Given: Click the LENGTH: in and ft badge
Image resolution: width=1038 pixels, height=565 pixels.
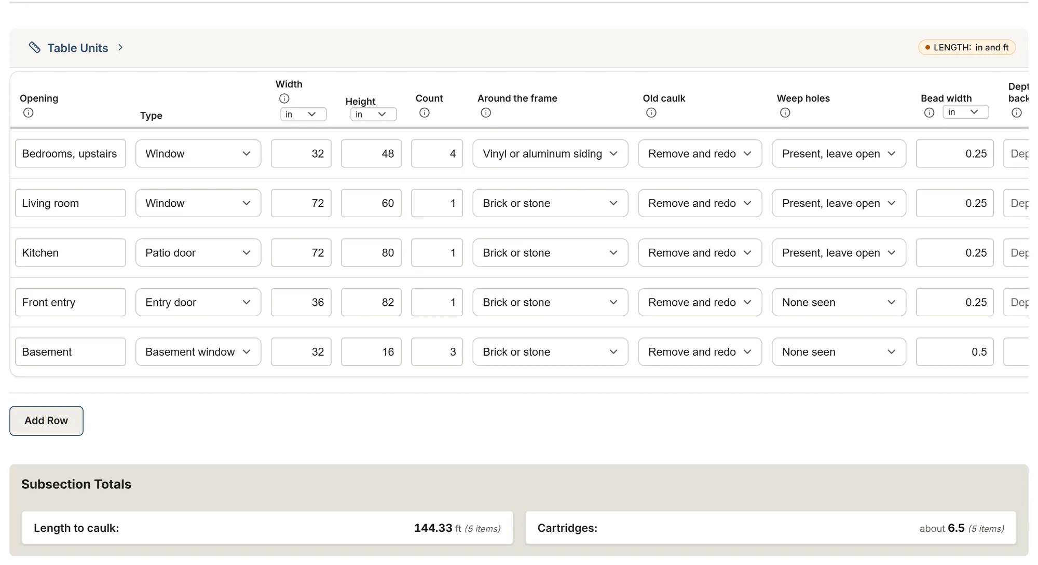Looking at the screenshot, I should (967, 48).
